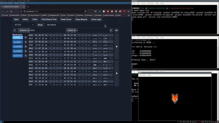Viewport: 219px width, 123px height.
Task: Open the KitsuneOS bookmarks folder
Action: pyautogui.click(x=14, y=15)
